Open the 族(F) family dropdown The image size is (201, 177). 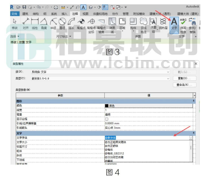point(168,72)
